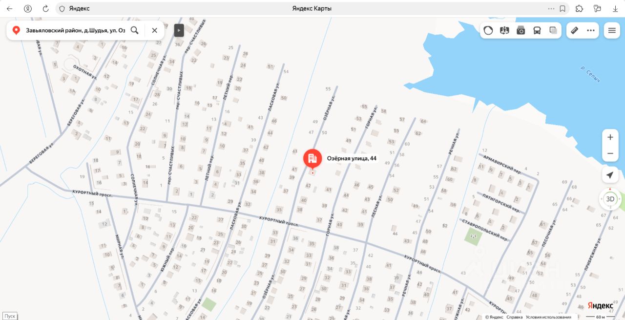The width and height of the screenshot is (625, 320).
Task: Toggle public transport bus layer
Action: click(537, 30)
